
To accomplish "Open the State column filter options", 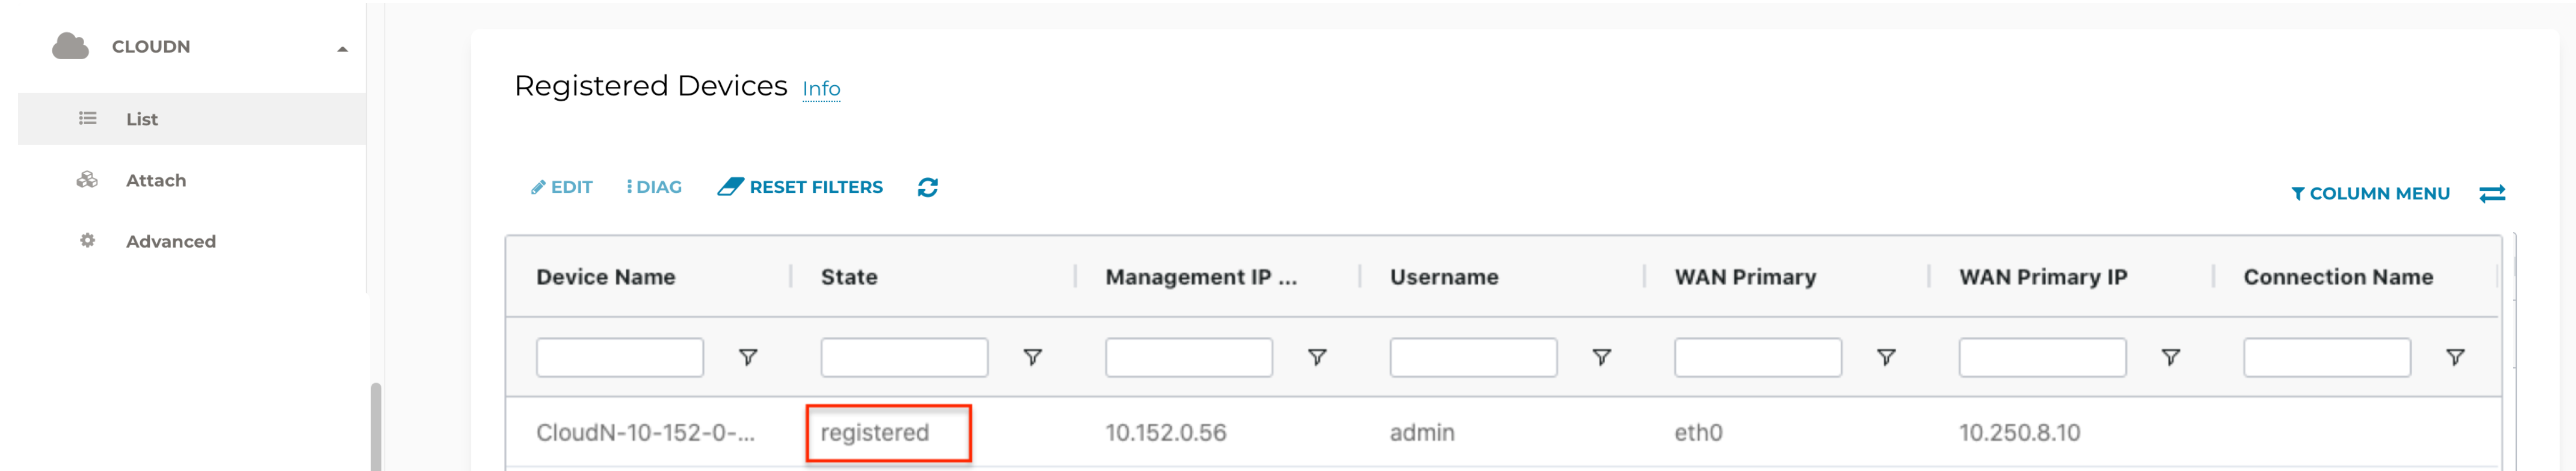I will coord(1033,357).
